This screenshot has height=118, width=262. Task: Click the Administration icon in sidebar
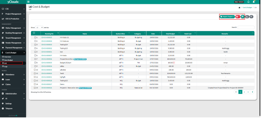click(3, 94)
